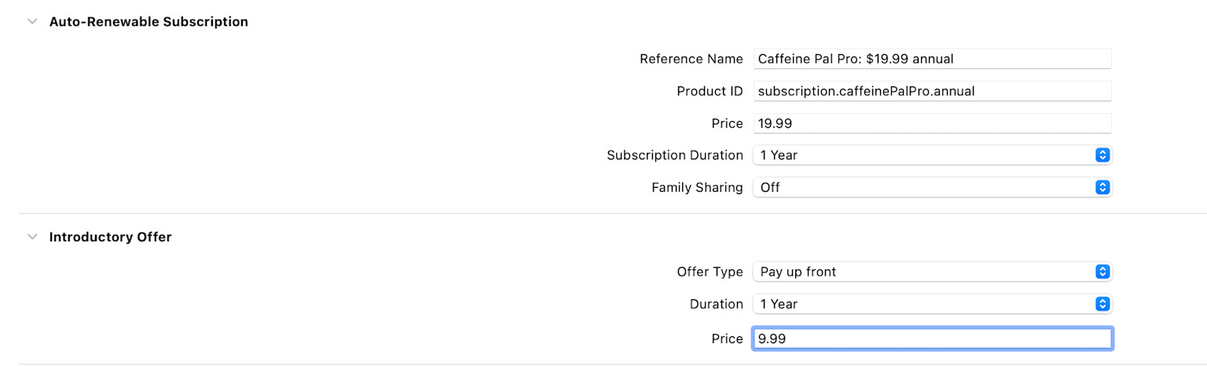Click the Family Sharing label

(697, 188)
